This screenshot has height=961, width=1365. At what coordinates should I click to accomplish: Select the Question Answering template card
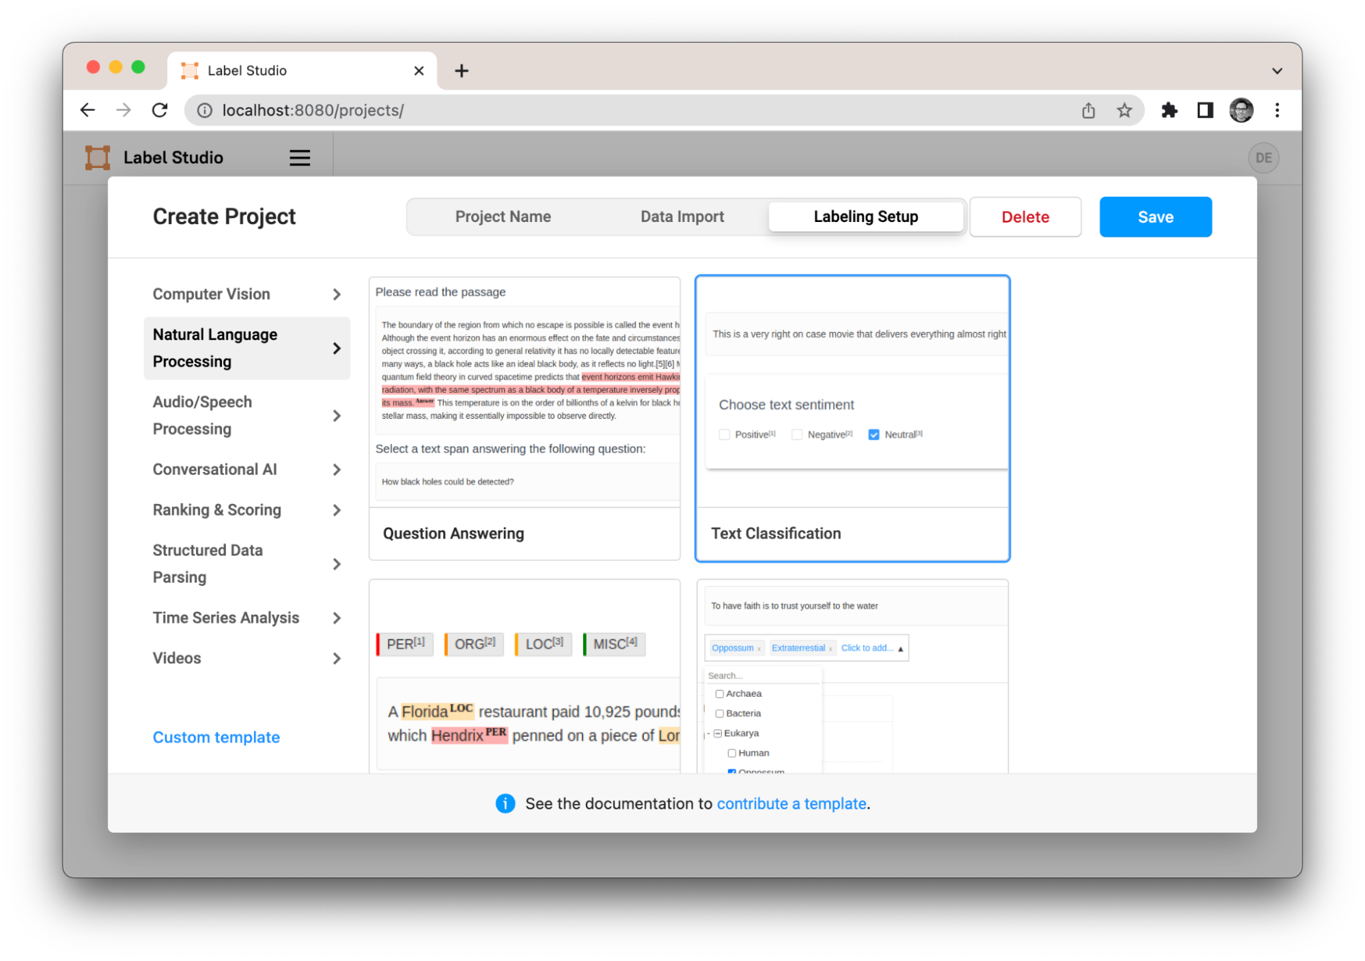point(524,419)
